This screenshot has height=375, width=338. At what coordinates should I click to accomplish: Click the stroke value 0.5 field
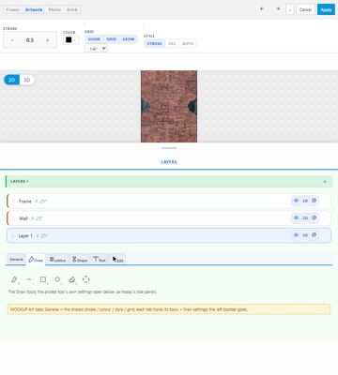pos(30,40)
